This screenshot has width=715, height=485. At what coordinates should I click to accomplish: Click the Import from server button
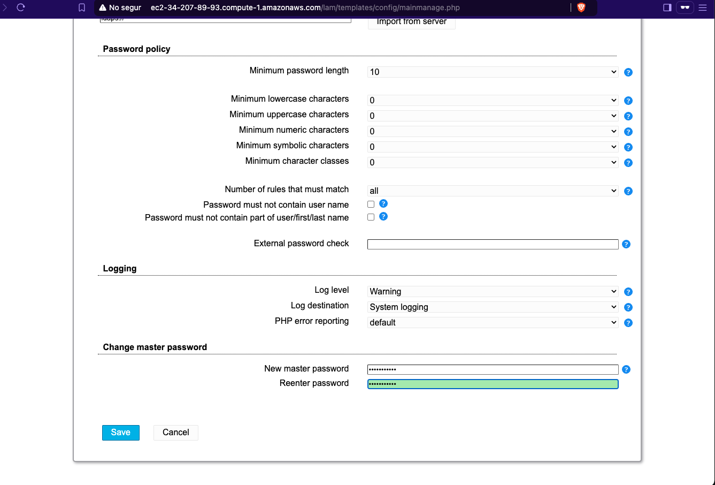pos(412,23)
